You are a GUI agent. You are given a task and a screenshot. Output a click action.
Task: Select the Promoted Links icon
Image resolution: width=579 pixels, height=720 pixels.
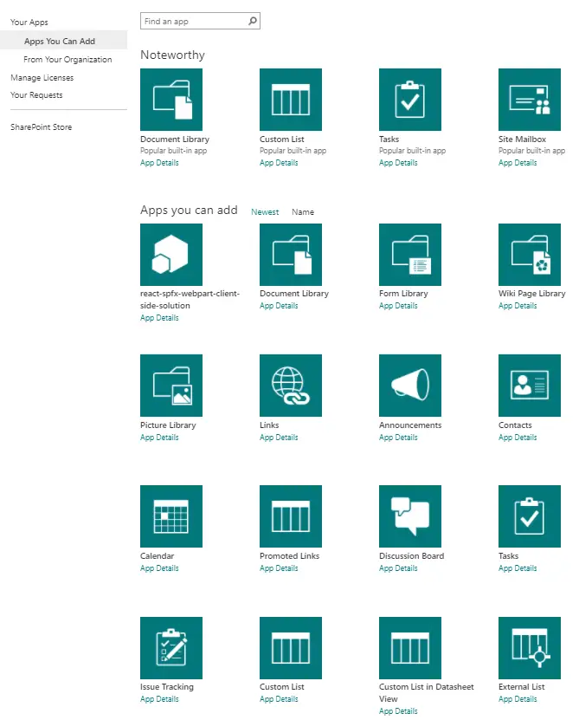click(x=291, y=516)
